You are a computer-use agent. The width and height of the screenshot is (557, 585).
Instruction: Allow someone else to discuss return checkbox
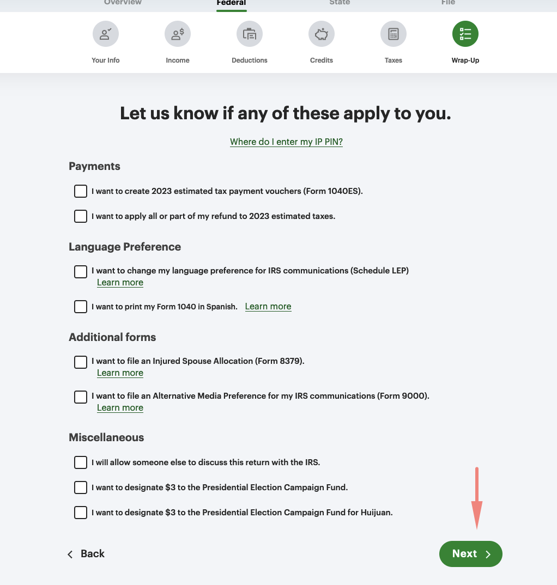(x=81, y=462)
